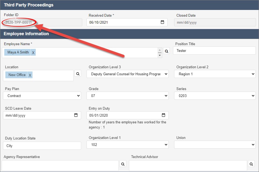The height and width of the screenshot is (172, 259).
Task: Open the Union dropdown
Action: tap(215, 145)
